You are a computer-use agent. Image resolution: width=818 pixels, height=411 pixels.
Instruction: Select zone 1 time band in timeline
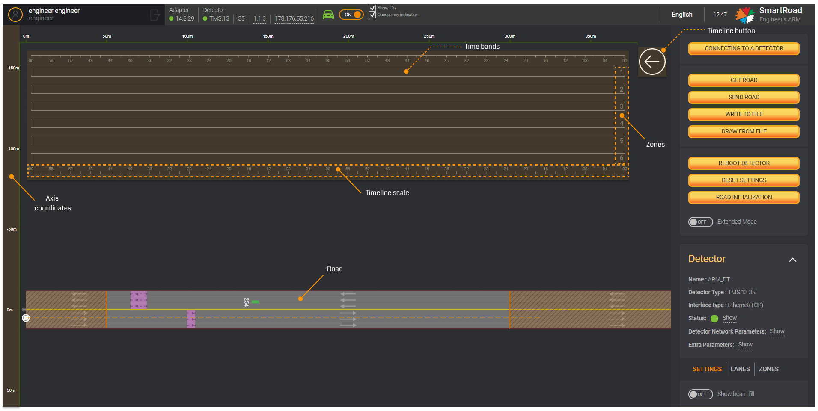tap(328, 72)
